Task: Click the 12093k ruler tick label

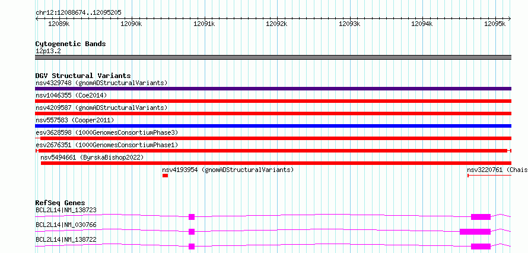Action: tap(349, 24)
